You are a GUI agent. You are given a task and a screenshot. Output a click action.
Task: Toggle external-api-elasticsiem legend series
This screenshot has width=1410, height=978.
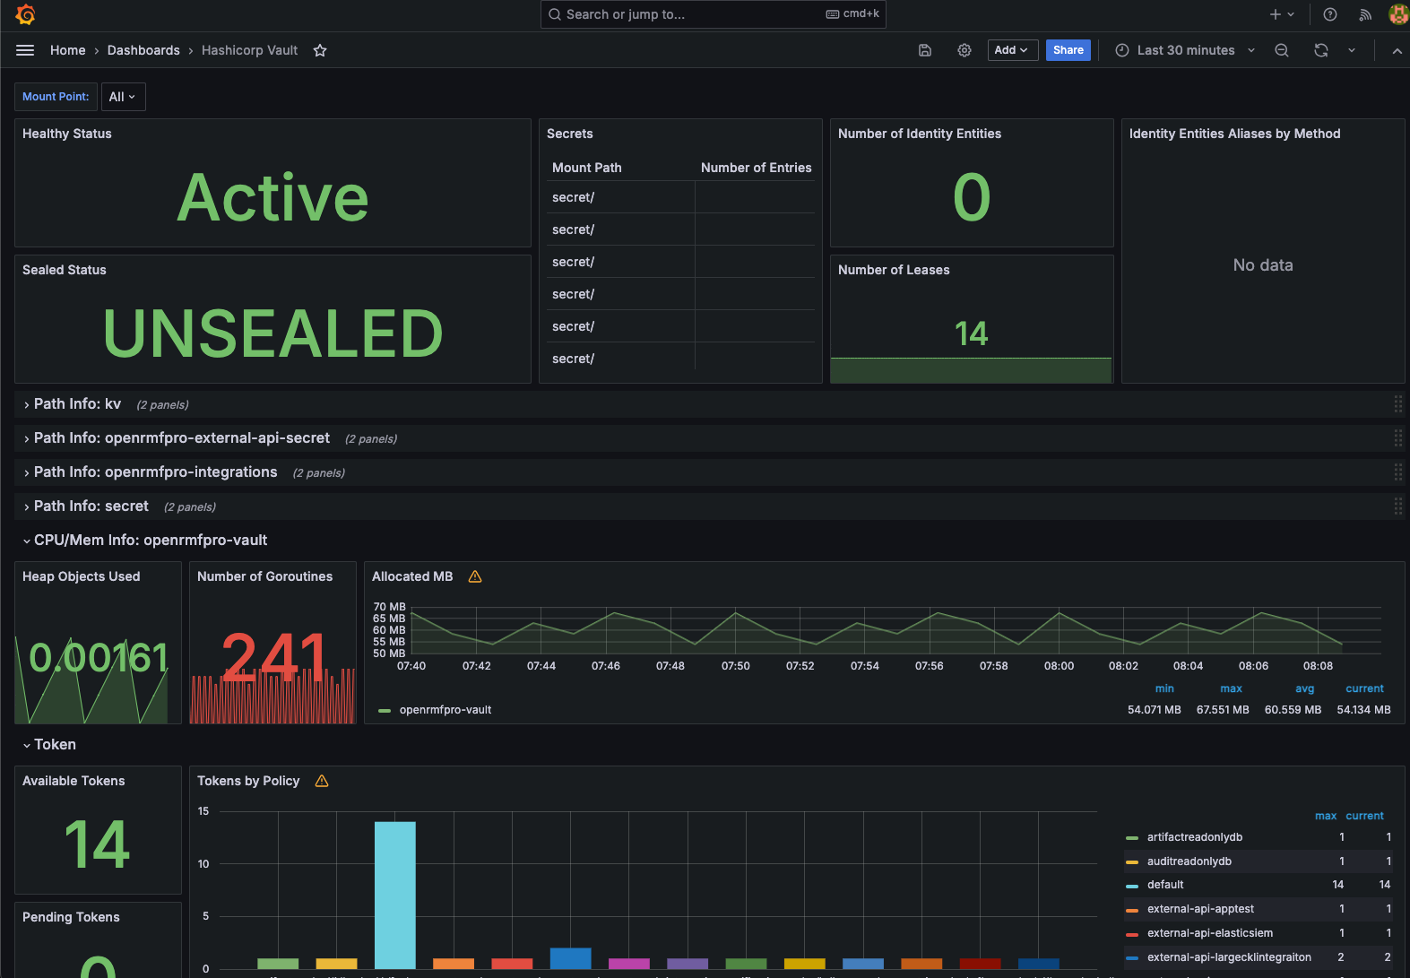click(x=1210, y=933)
